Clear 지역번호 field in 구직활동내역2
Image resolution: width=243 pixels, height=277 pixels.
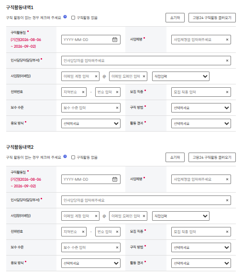(83, 232)
